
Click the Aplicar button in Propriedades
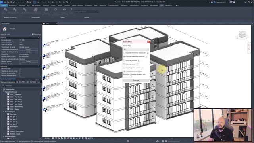click(37, 79)
